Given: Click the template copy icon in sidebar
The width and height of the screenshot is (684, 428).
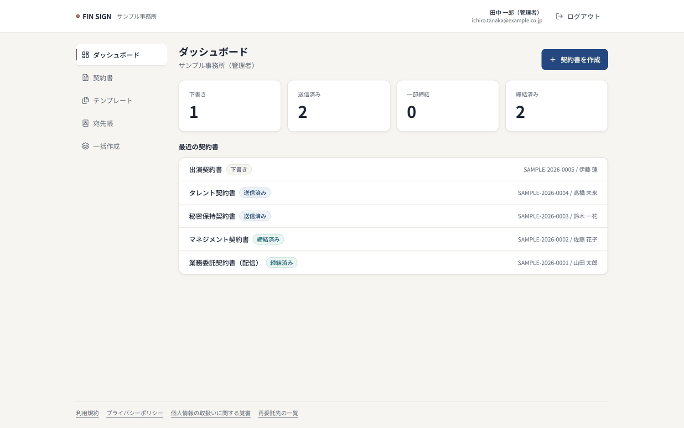Looking at the screenshot, I should click(x=85, y=100).
